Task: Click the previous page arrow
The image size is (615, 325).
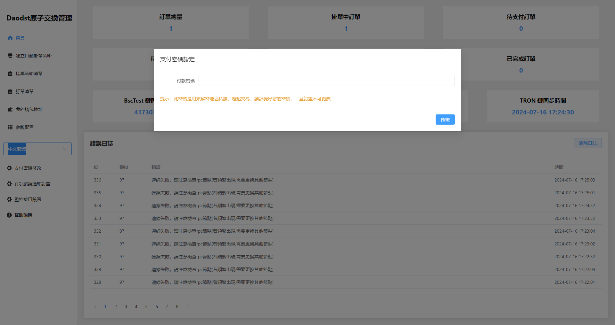Action: coord(95,306)
